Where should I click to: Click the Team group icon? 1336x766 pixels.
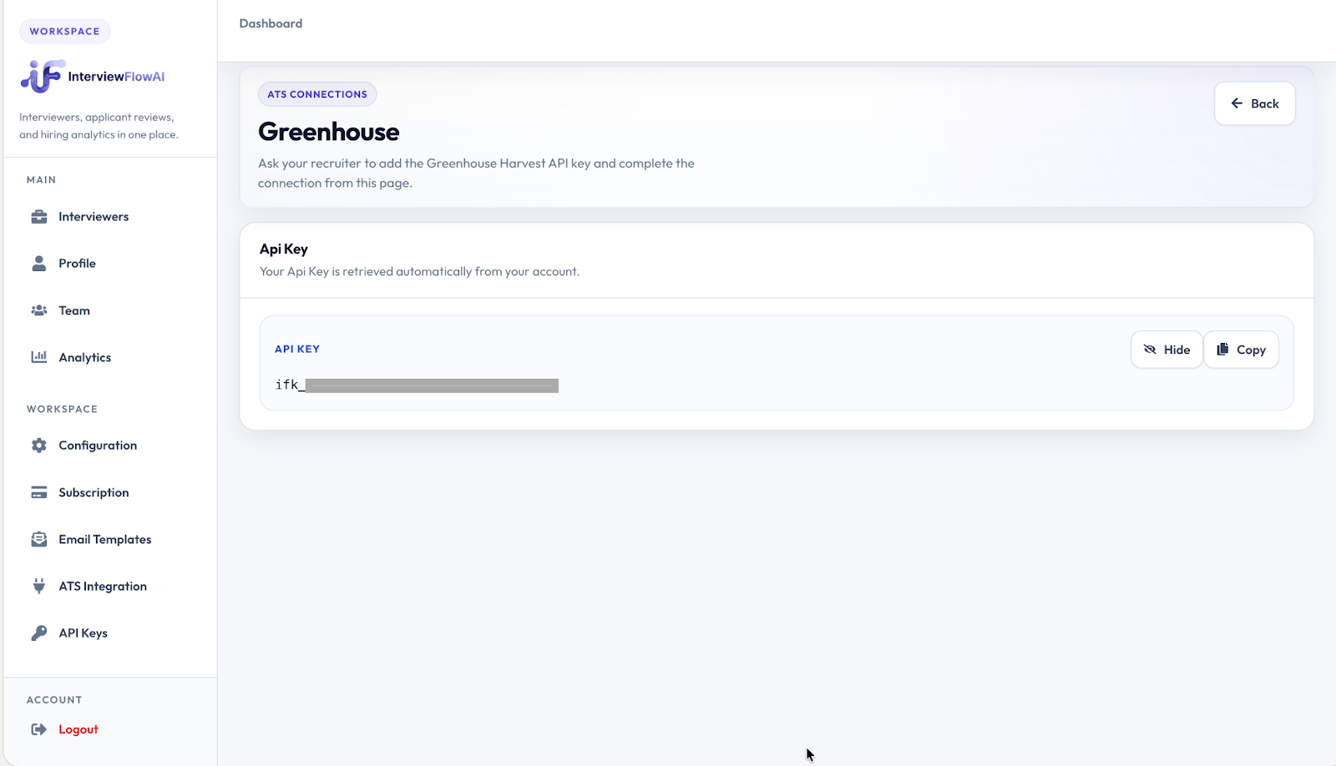pyautogui.click(x=39, y=310)
